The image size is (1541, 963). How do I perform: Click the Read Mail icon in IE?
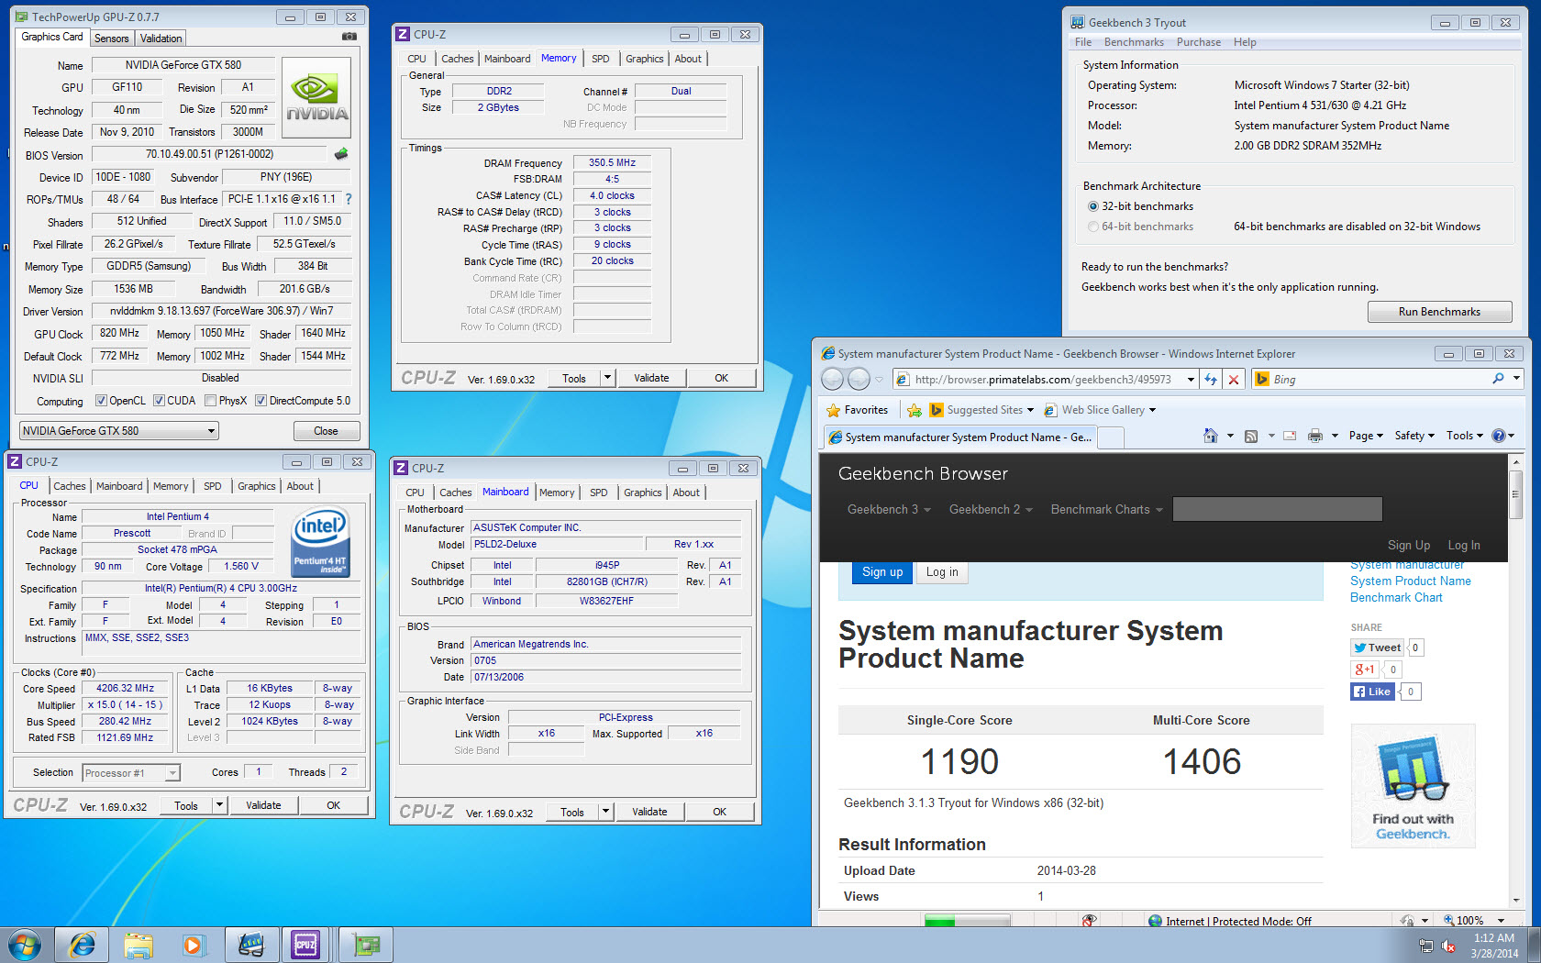pyautogui.click(x=1290, y=437)
